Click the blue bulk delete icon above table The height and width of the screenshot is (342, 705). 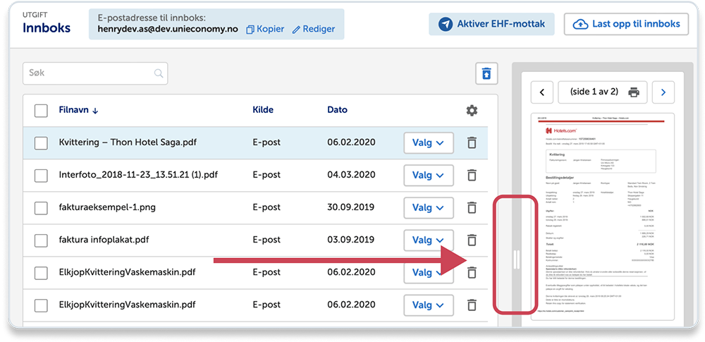coord(486,73)
